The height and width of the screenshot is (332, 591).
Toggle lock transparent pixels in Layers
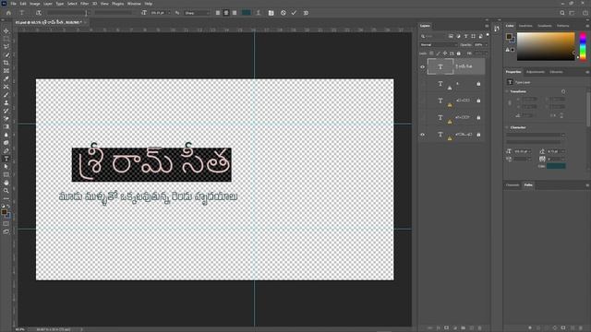(x=431, y=53)
